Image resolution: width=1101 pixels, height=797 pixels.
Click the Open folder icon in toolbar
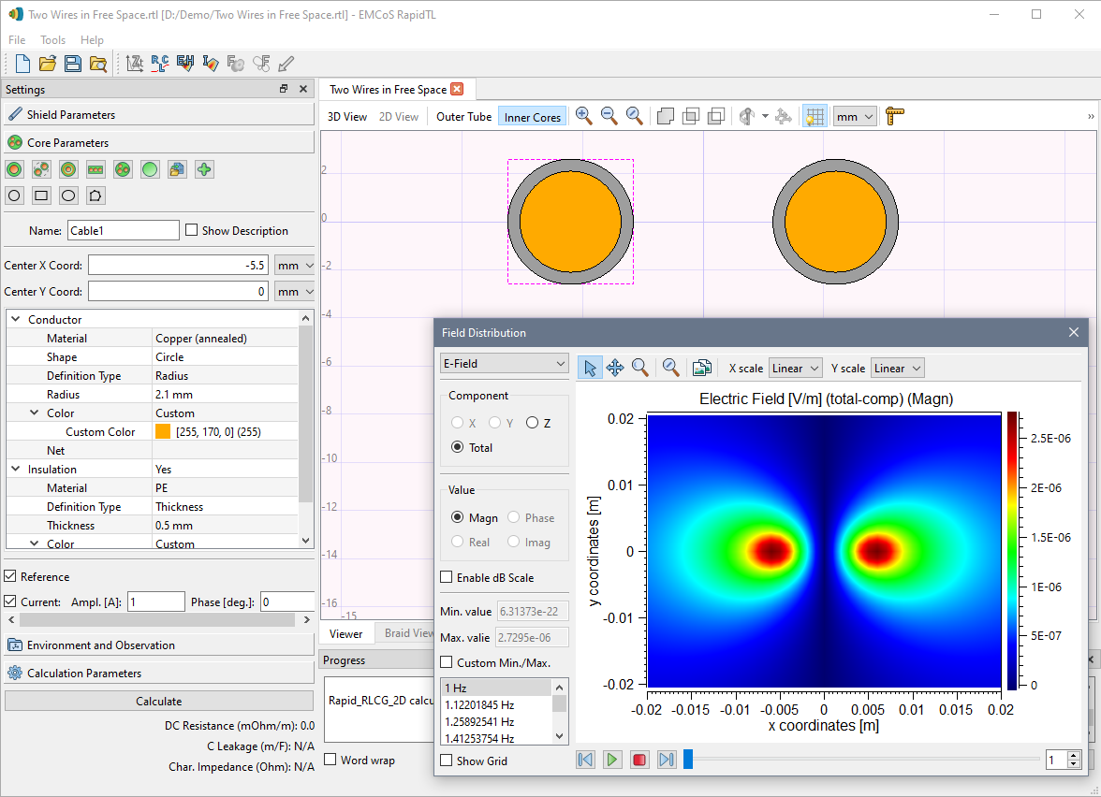[x=48, y=64]
